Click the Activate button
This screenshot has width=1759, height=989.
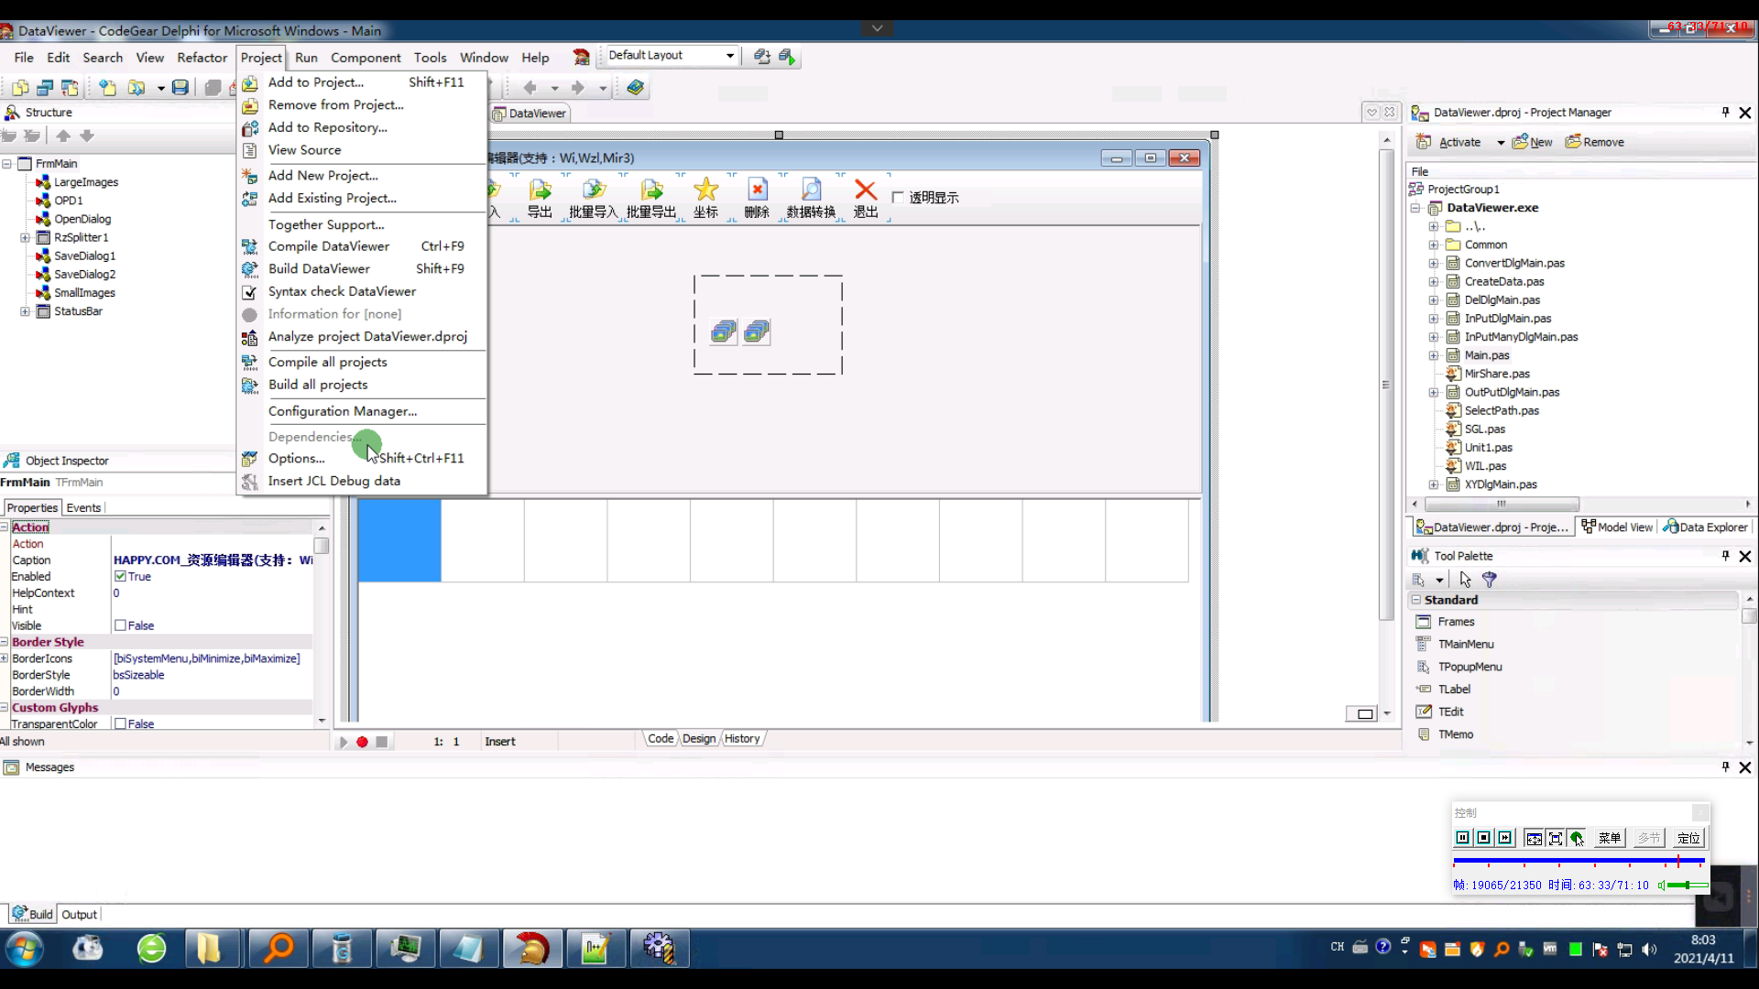coord(1449,143)
